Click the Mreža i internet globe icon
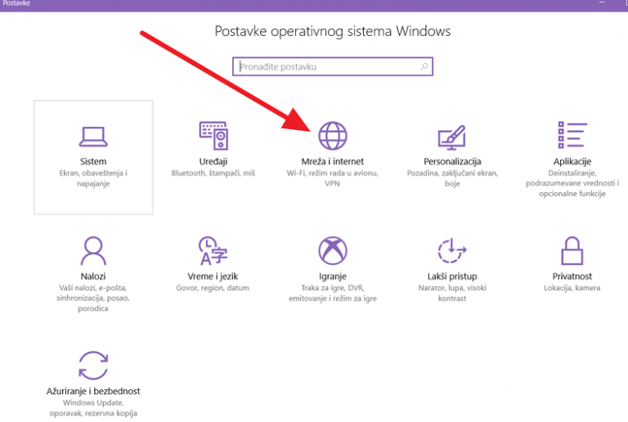 [x=333, y=136]
